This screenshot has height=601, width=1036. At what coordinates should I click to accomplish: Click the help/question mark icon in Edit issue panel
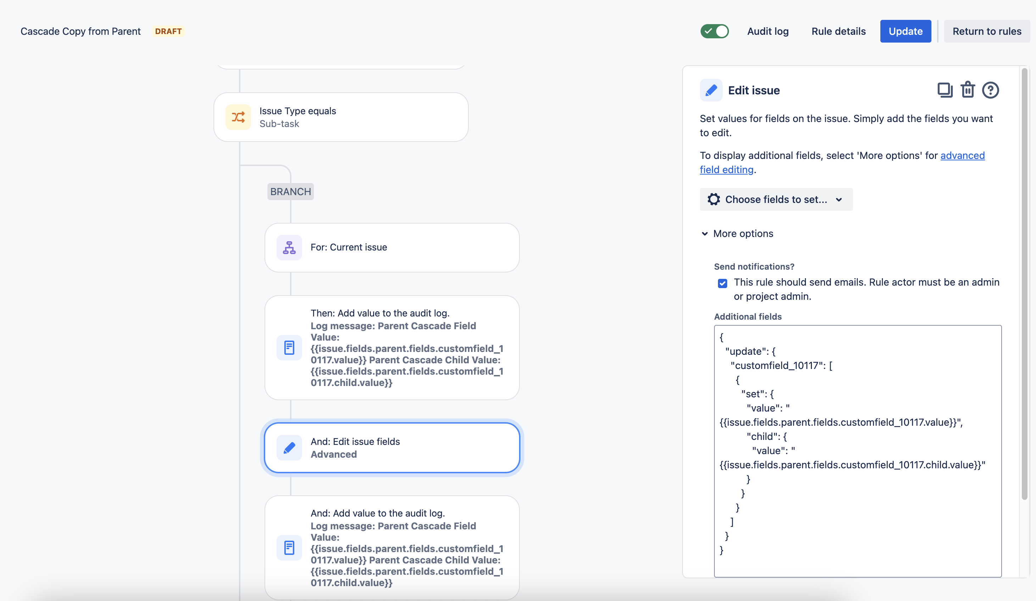(x=991, y=89)
